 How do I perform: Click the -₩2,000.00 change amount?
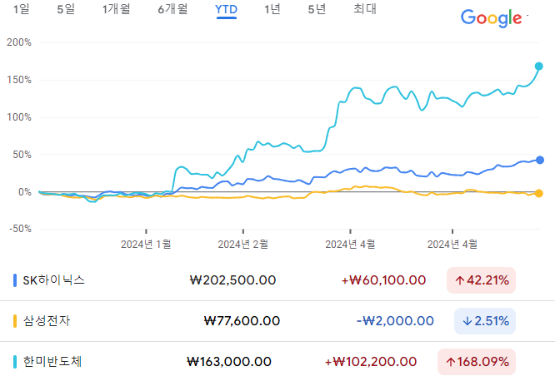coord(395,321)
